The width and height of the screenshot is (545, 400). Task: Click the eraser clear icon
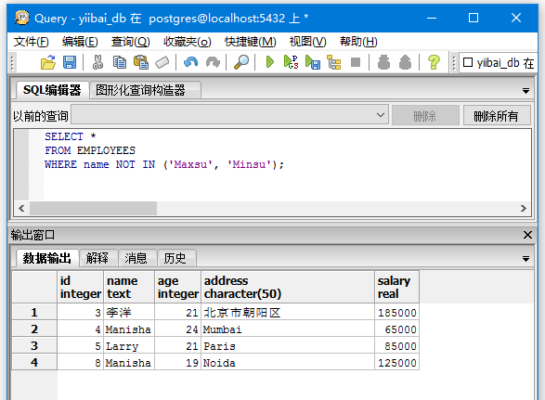tap(162, 62)
